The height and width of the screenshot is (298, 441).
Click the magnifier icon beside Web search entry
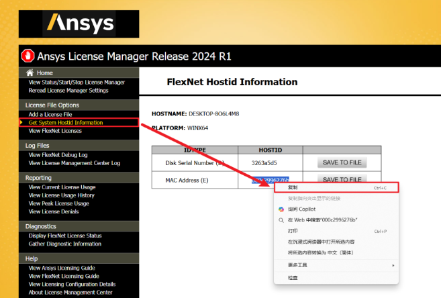point(281,220)
